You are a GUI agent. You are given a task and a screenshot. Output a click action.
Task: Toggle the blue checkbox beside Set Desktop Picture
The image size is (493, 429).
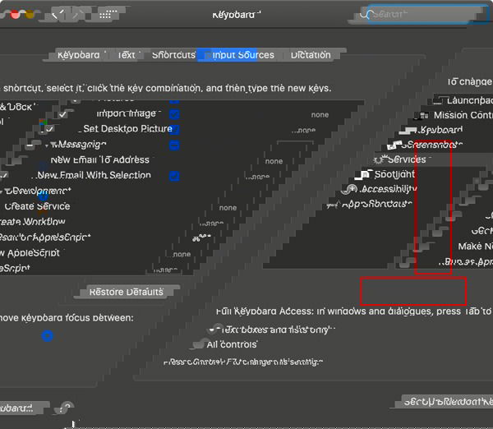click(x=174, y=129)
